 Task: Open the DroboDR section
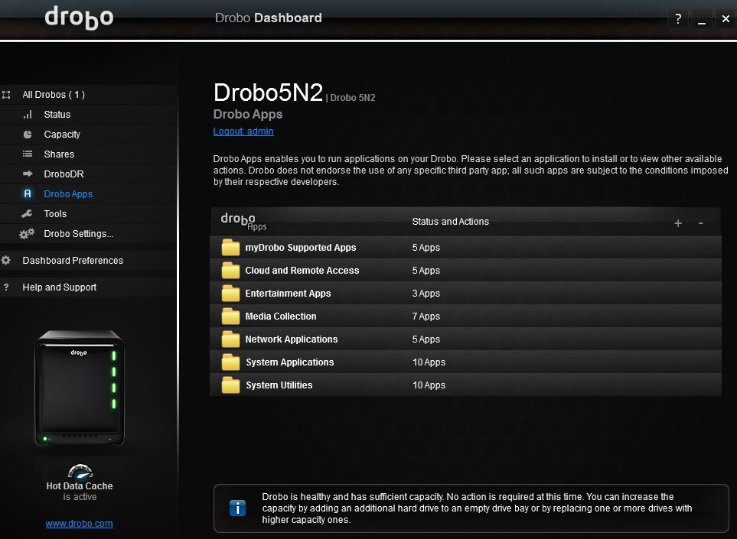point(88,174)
